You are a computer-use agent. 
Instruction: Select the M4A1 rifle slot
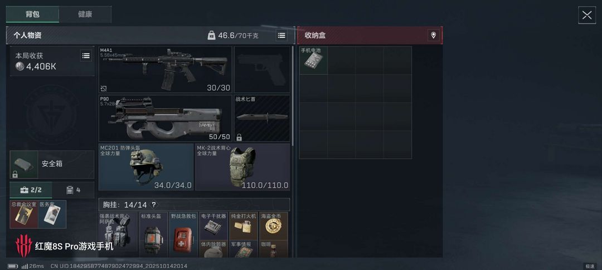[x=166, y=69]
